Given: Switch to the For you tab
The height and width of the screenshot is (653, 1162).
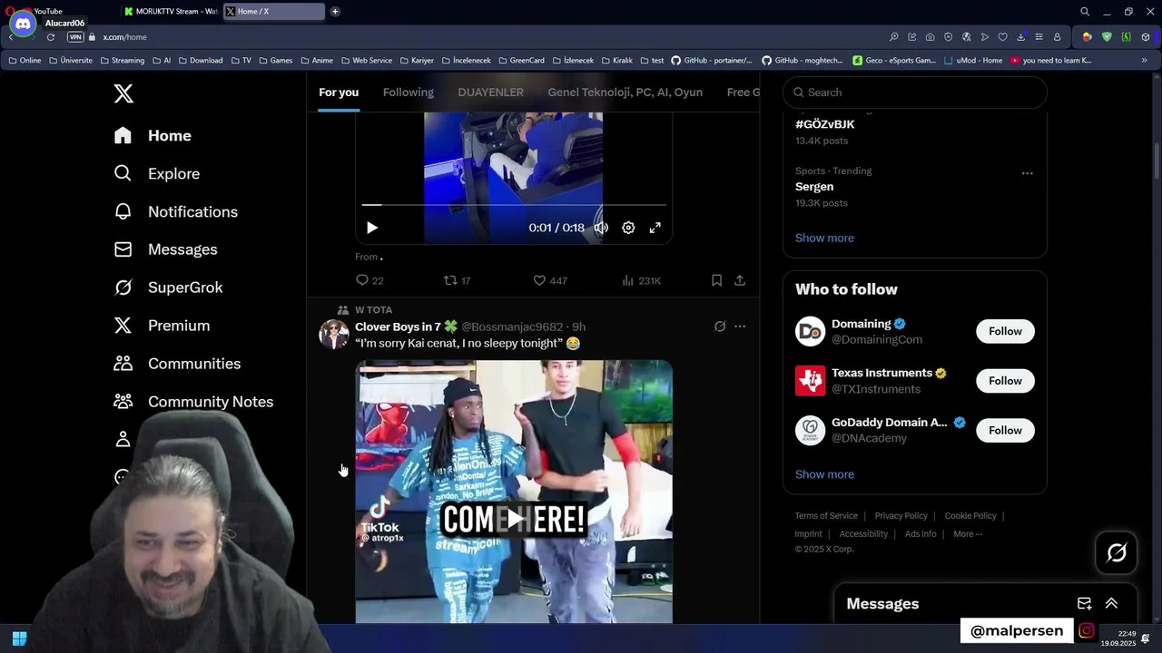Looking at the screenshot, I should pos(339,93).
